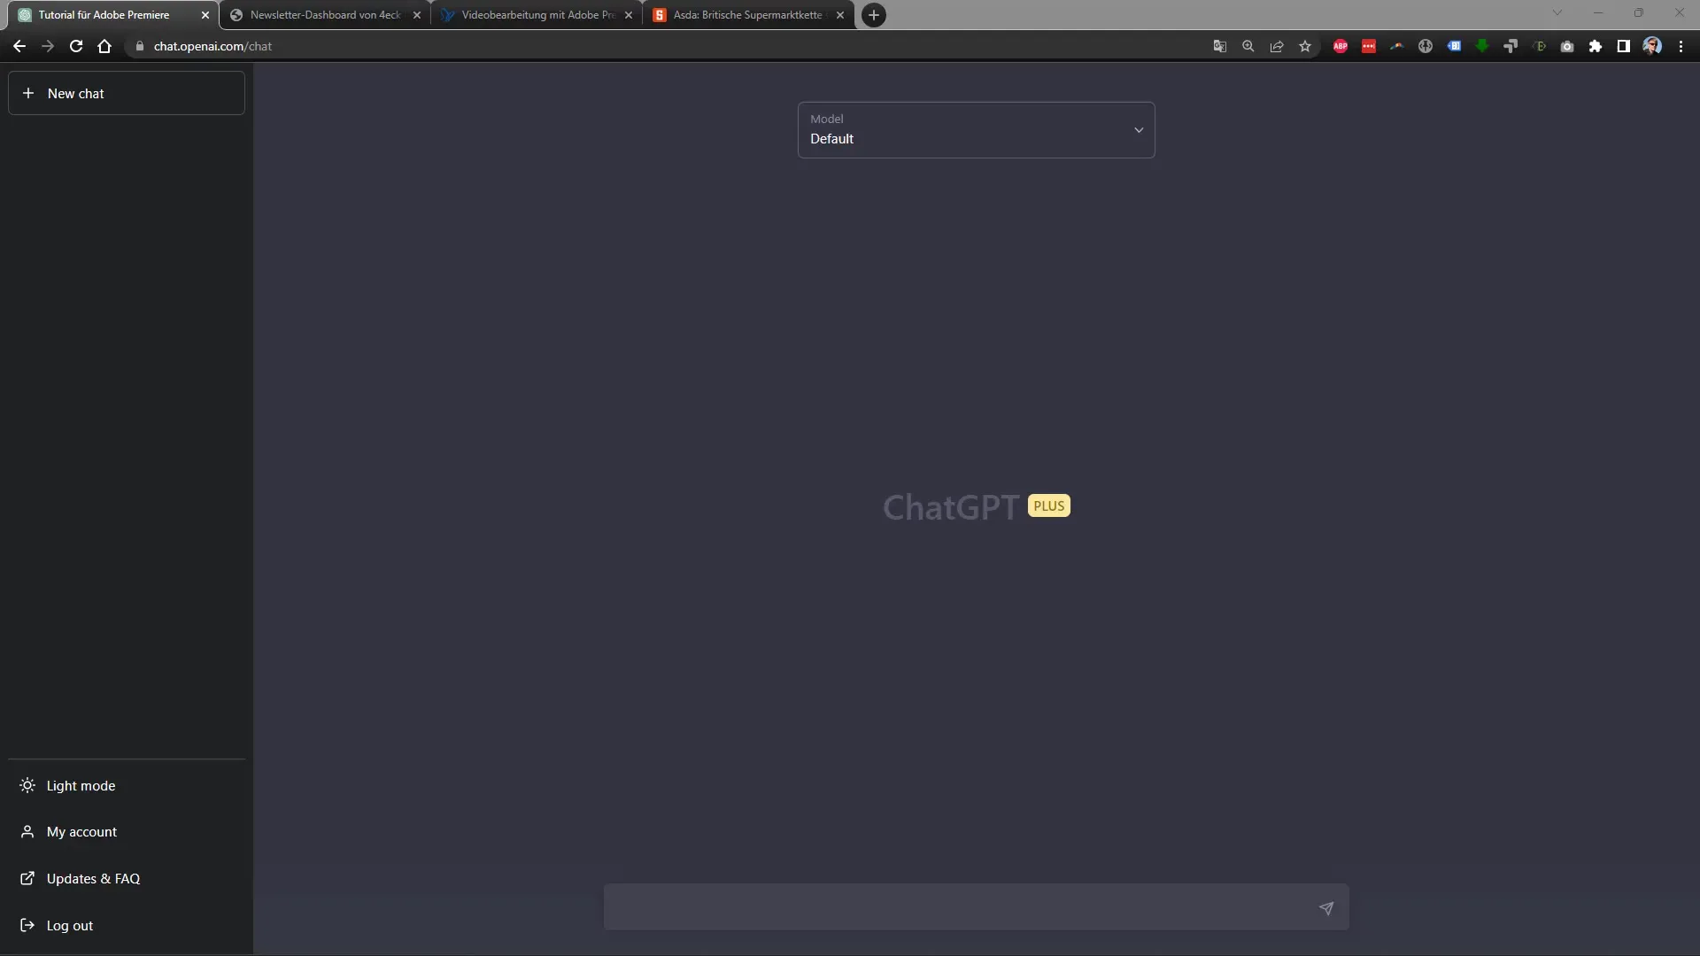This screenshot has height=956, width=1700.
Task: Open the Adobe Premiere tutorial tab
Action: tap(104, 14)
